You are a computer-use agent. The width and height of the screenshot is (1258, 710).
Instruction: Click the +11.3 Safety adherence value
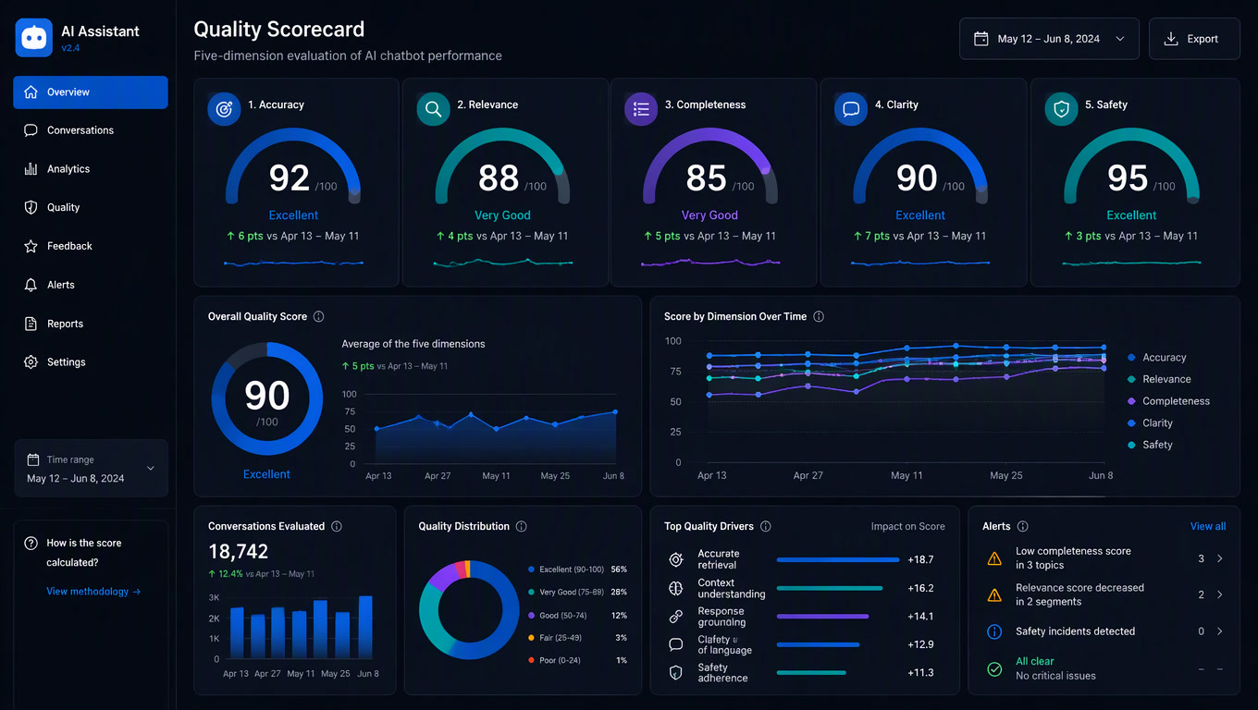[x=920, y=673]
